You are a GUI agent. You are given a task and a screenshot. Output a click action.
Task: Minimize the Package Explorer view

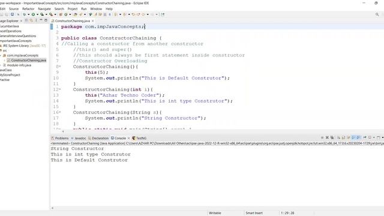[x=41, y=20]
